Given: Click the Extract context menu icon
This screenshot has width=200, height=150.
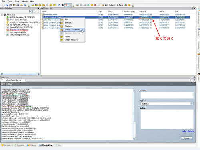Looking at the screenshot, I should coord(62,23).
